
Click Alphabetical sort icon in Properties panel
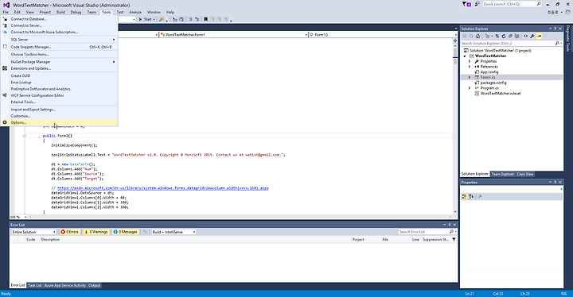tap(471, 197)
